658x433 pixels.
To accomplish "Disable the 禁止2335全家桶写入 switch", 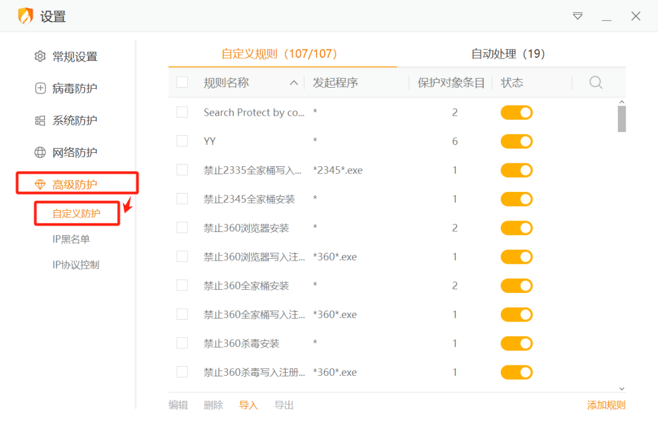I will pyautogui.click(x=517, y=171).
